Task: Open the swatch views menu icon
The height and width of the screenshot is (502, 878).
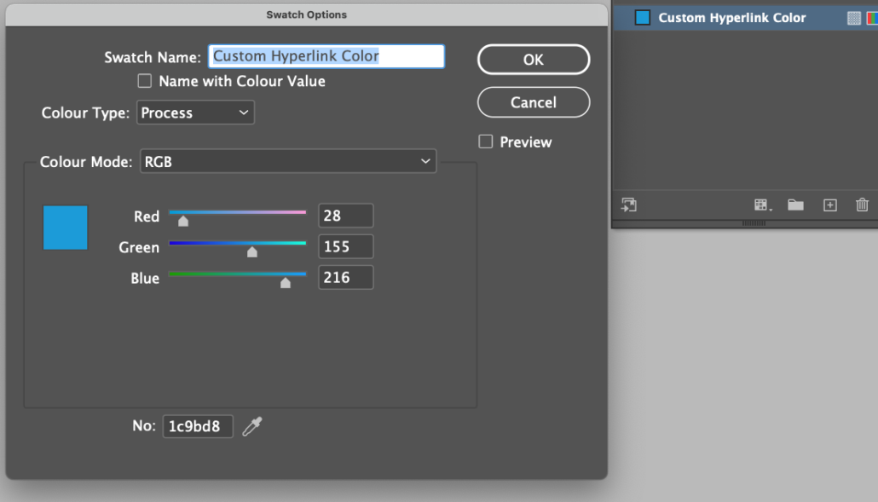Action: click(762, 205)
